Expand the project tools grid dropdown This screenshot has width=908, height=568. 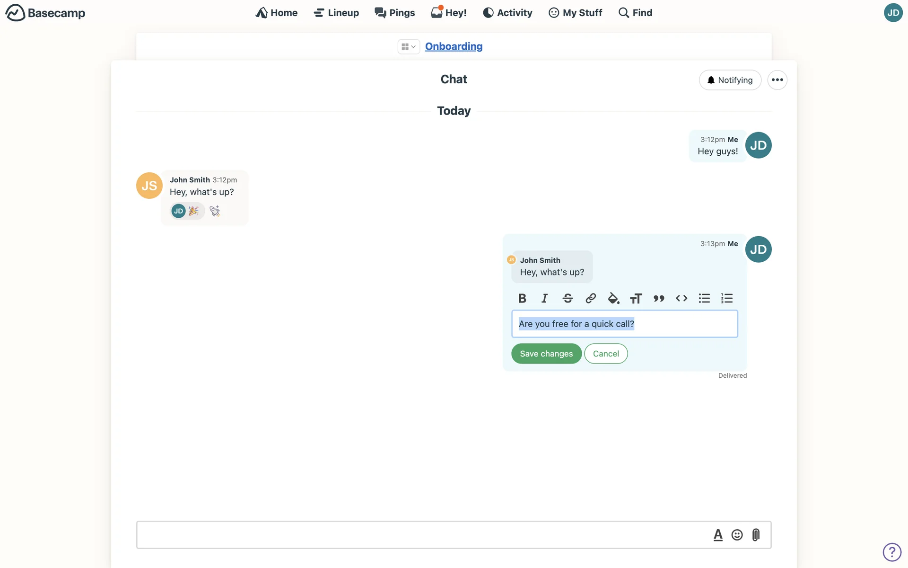click(408, 46)
